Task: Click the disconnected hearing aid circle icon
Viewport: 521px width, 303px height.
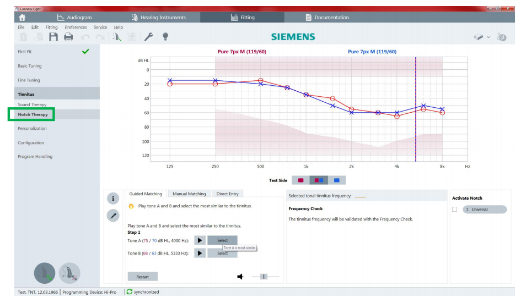Action: tap(69, 273)
